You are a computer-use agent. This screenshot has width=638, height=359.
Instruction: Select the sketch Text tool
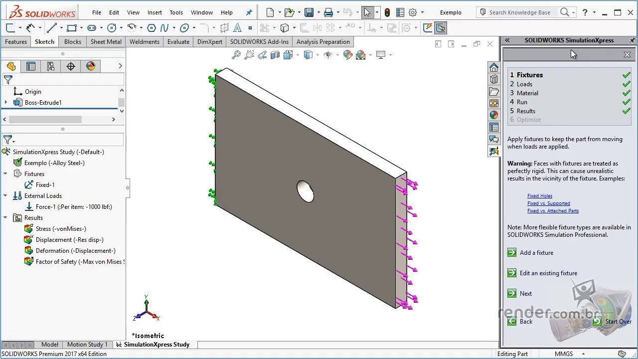point(237,28)
